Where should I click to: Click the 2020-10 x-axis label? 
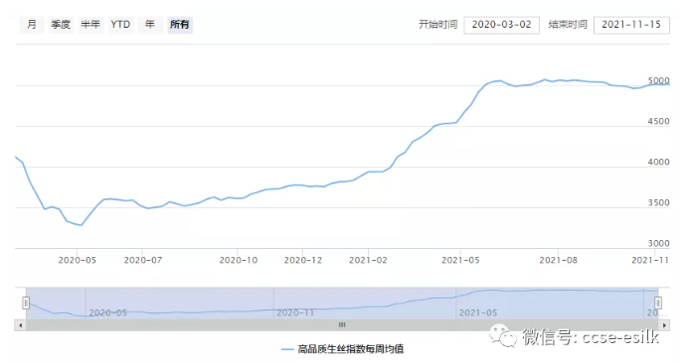pyautogui.click(x=239, y=260)
